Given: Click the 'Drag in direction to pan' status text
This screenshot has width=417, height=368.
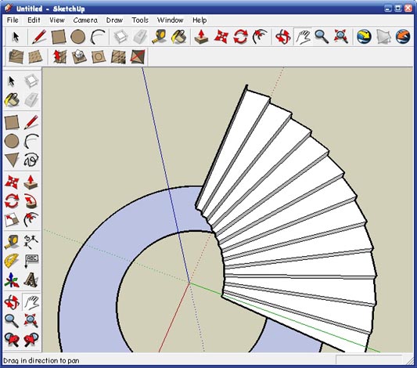Looking at the screenshot, I should pos(41,361).
